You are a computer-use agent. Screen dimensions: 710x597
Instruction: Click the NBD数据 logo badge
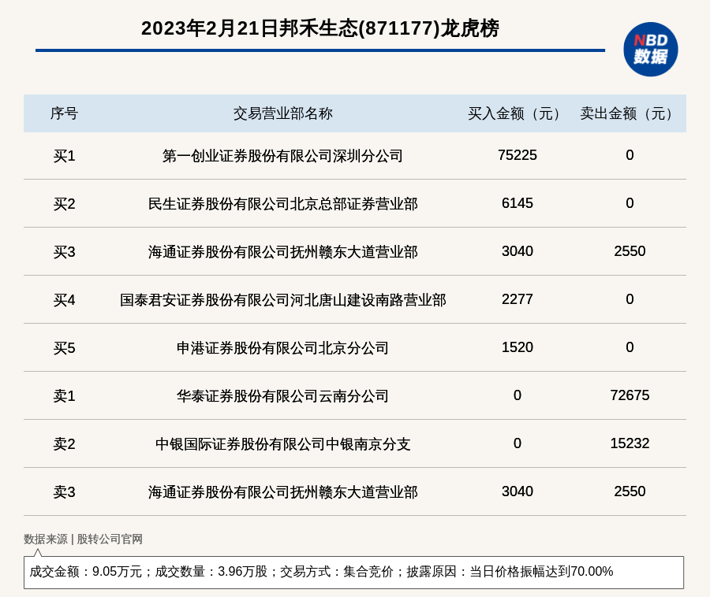(x=650, y=50)
